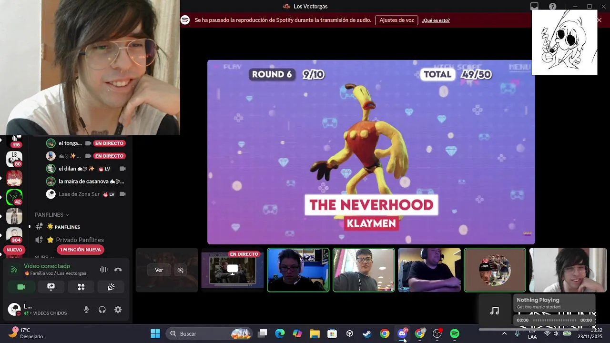Image resolution: width=610 pixels, height=343 pixels.
Task: Open File Explorer from taskbar
Action: [x=315, y=333]
